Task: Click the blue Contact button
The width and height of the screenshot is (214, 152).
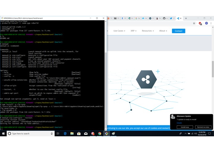Action: click(x=179, y=31)
